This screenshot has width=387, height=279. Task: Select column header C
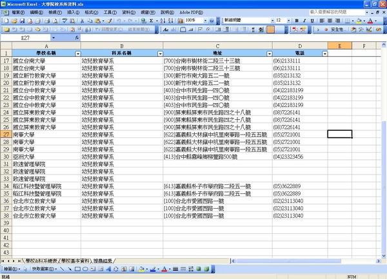click(217, 46)
